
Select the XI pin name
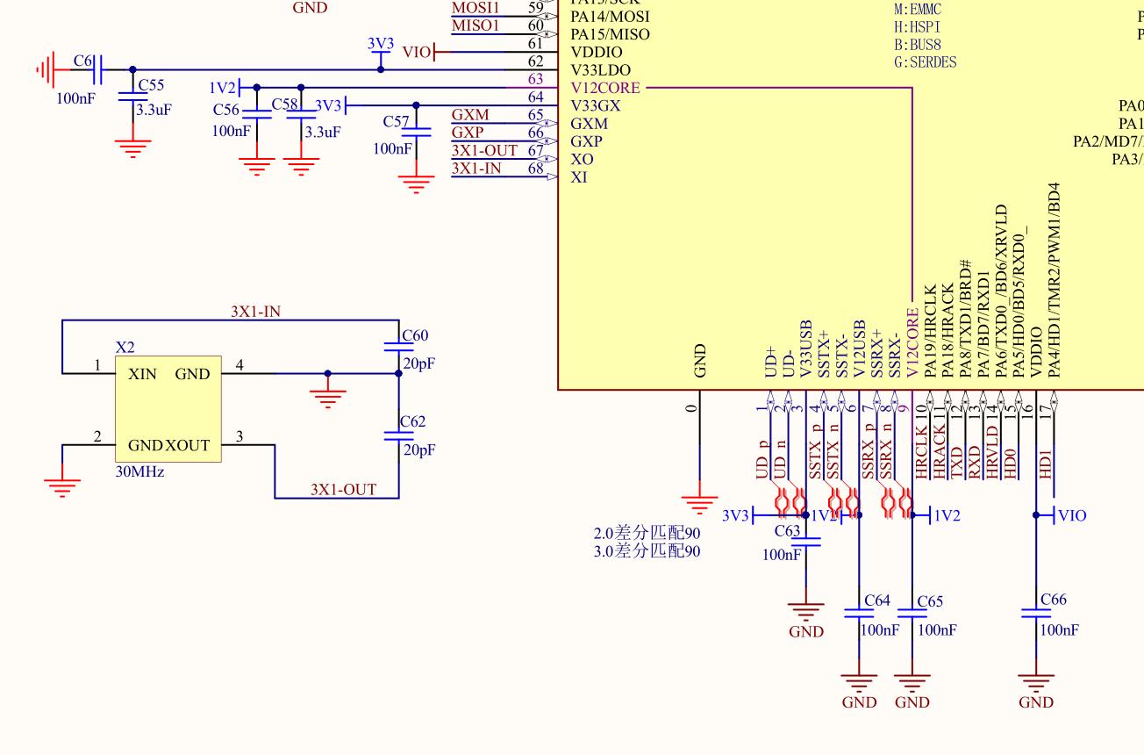(x=579, y=177)
